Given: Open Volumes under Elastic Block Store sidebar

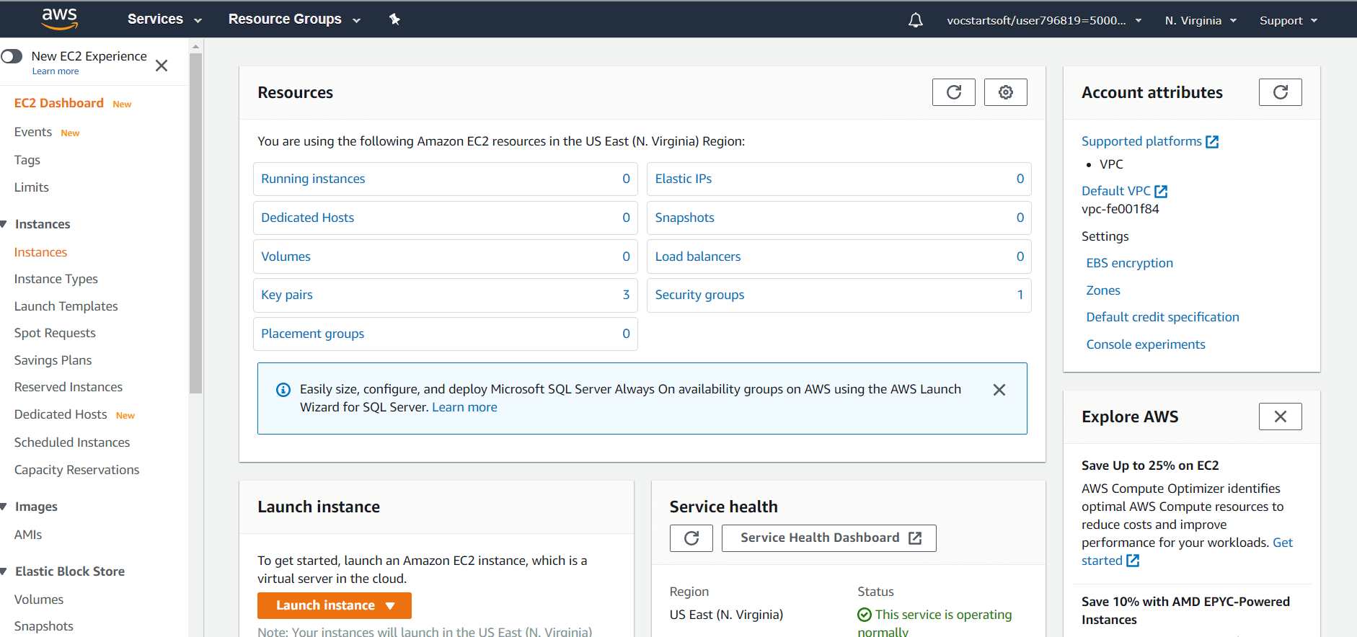Looking at the screenshot, I should coord(39,600).
